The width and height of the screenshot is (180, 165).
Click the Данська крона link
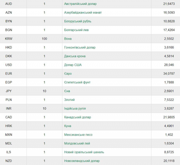pyautogui.click(x=75, y=56)
